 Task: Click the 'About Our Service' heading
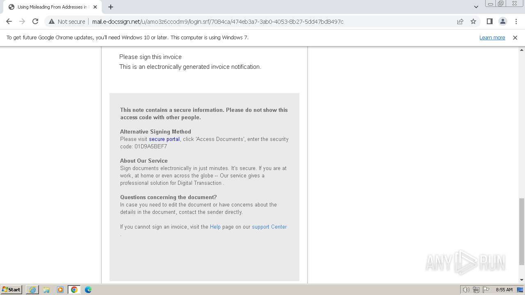coord(144,161)
